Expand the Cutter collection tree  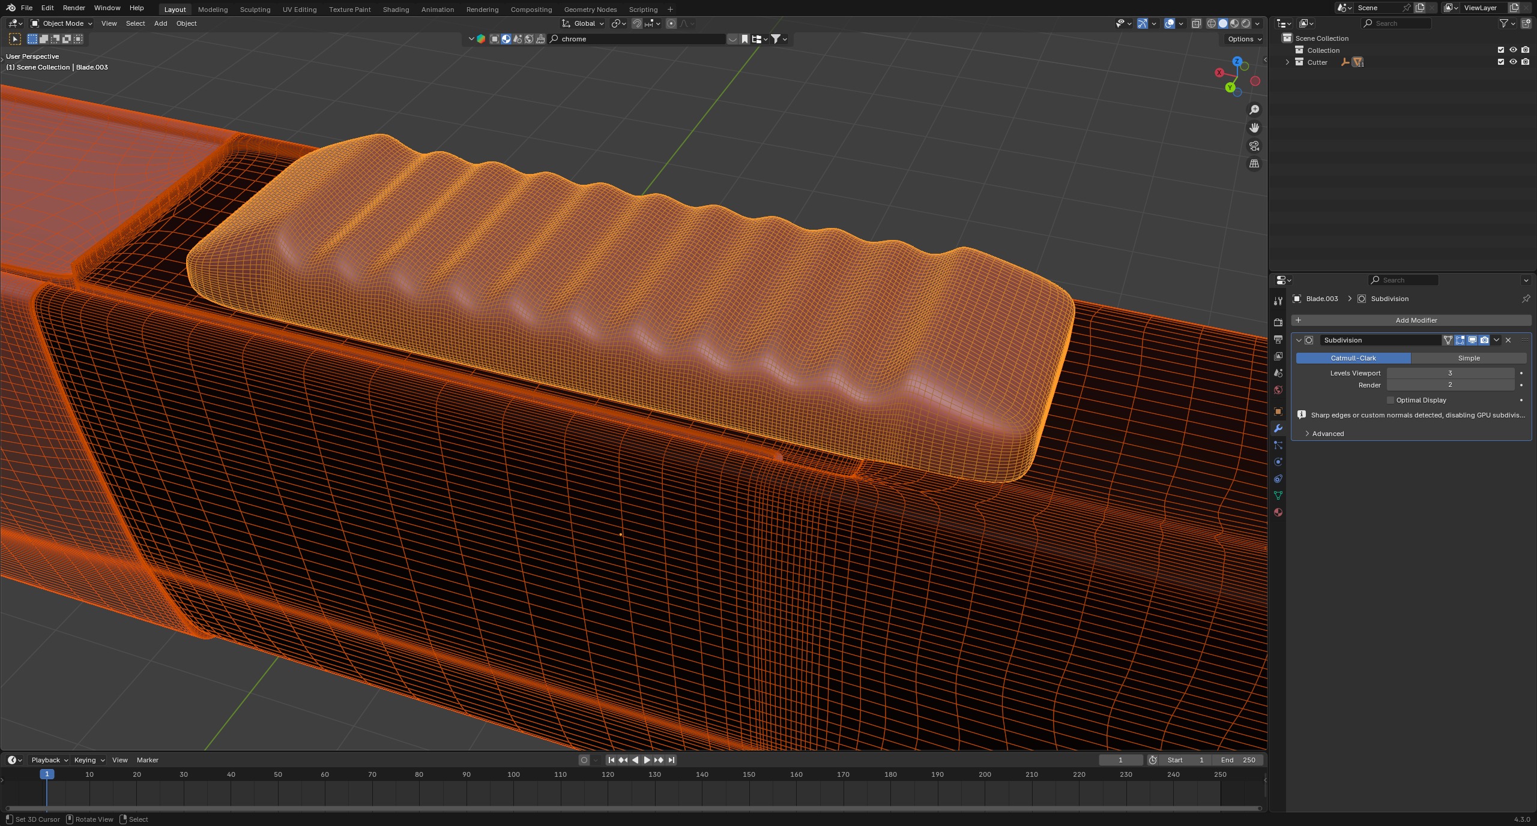coord(1287,62)
